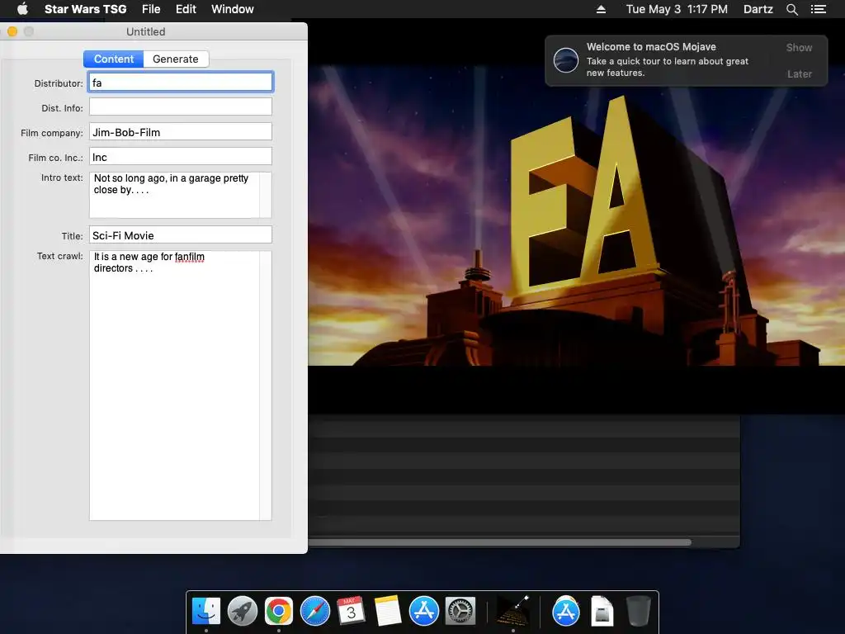Click the Show button on Mojave notification

(x=799, y=47)
